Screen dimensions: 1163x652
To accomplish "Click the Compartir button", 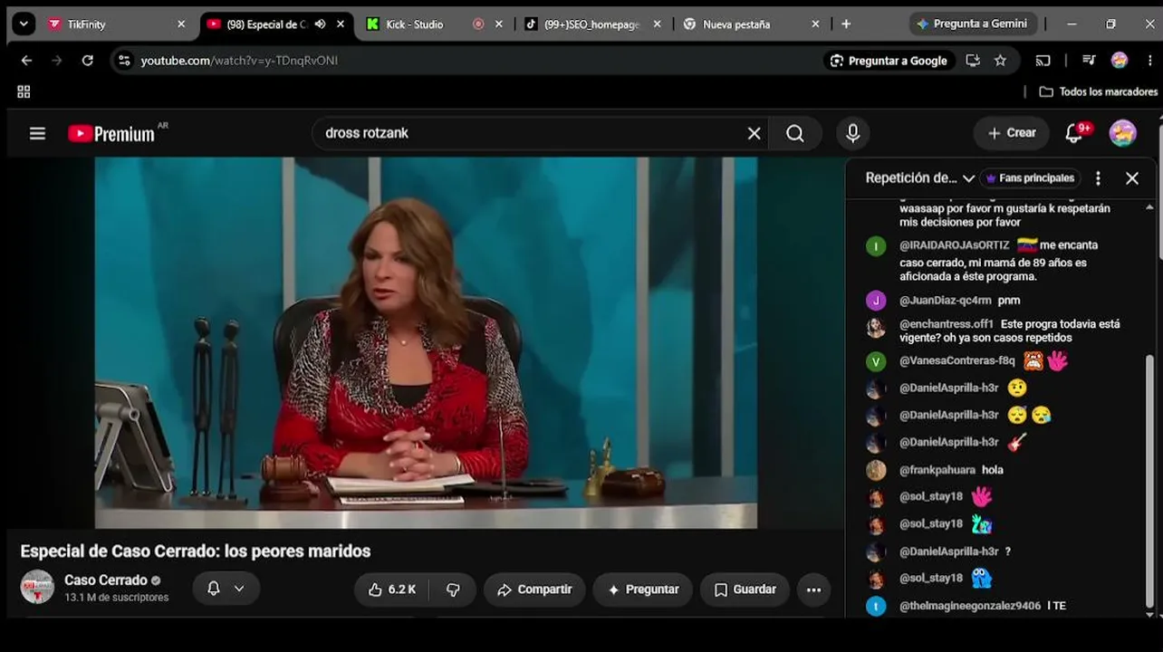I will pyautogui.click(x=534, y=590).
